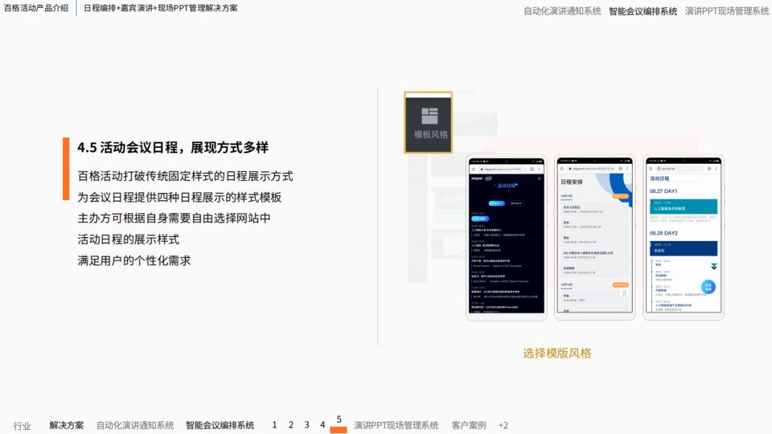The height and width of the screenshot is (434, 772).
Task: Go to page 2 in bottom navigation
Action: pyautogui.click(x=290, y=425)
